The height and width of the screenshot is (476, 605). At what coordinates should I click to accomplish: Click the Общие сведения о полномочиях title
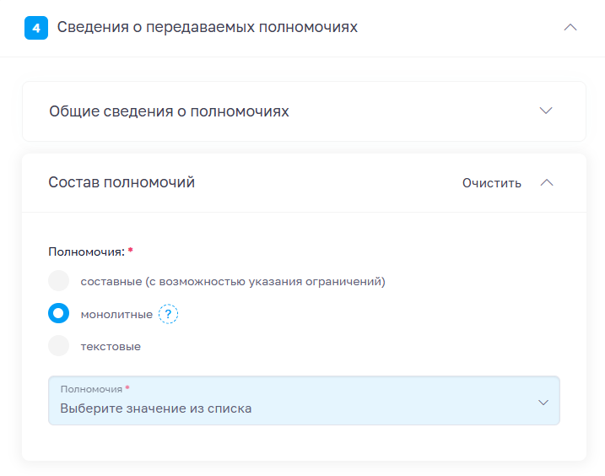[x=169, y=111]
